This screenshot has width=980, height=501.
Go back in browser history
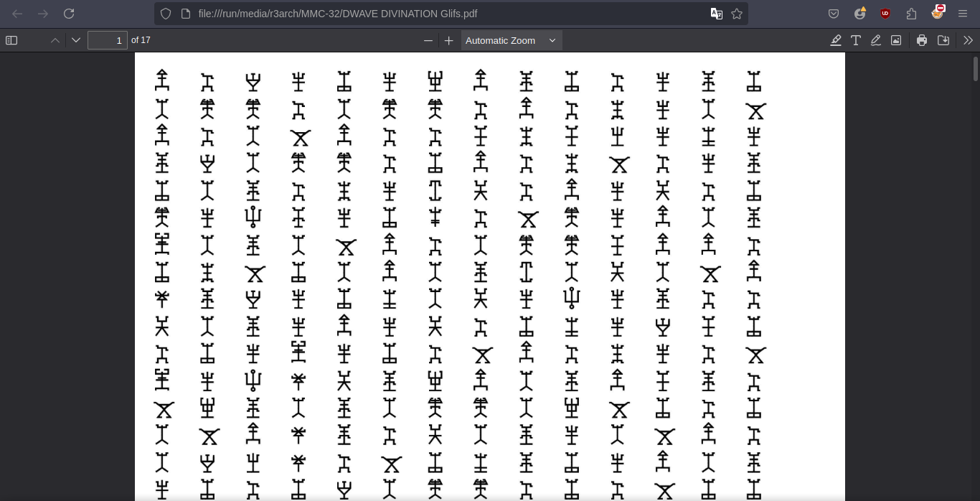(x=17, y=14)
